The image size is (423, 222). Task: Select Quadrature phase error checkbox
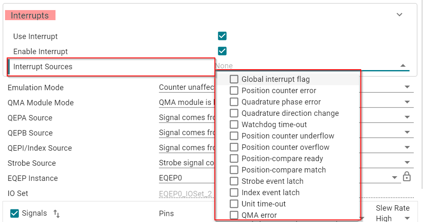pos(234,102)
